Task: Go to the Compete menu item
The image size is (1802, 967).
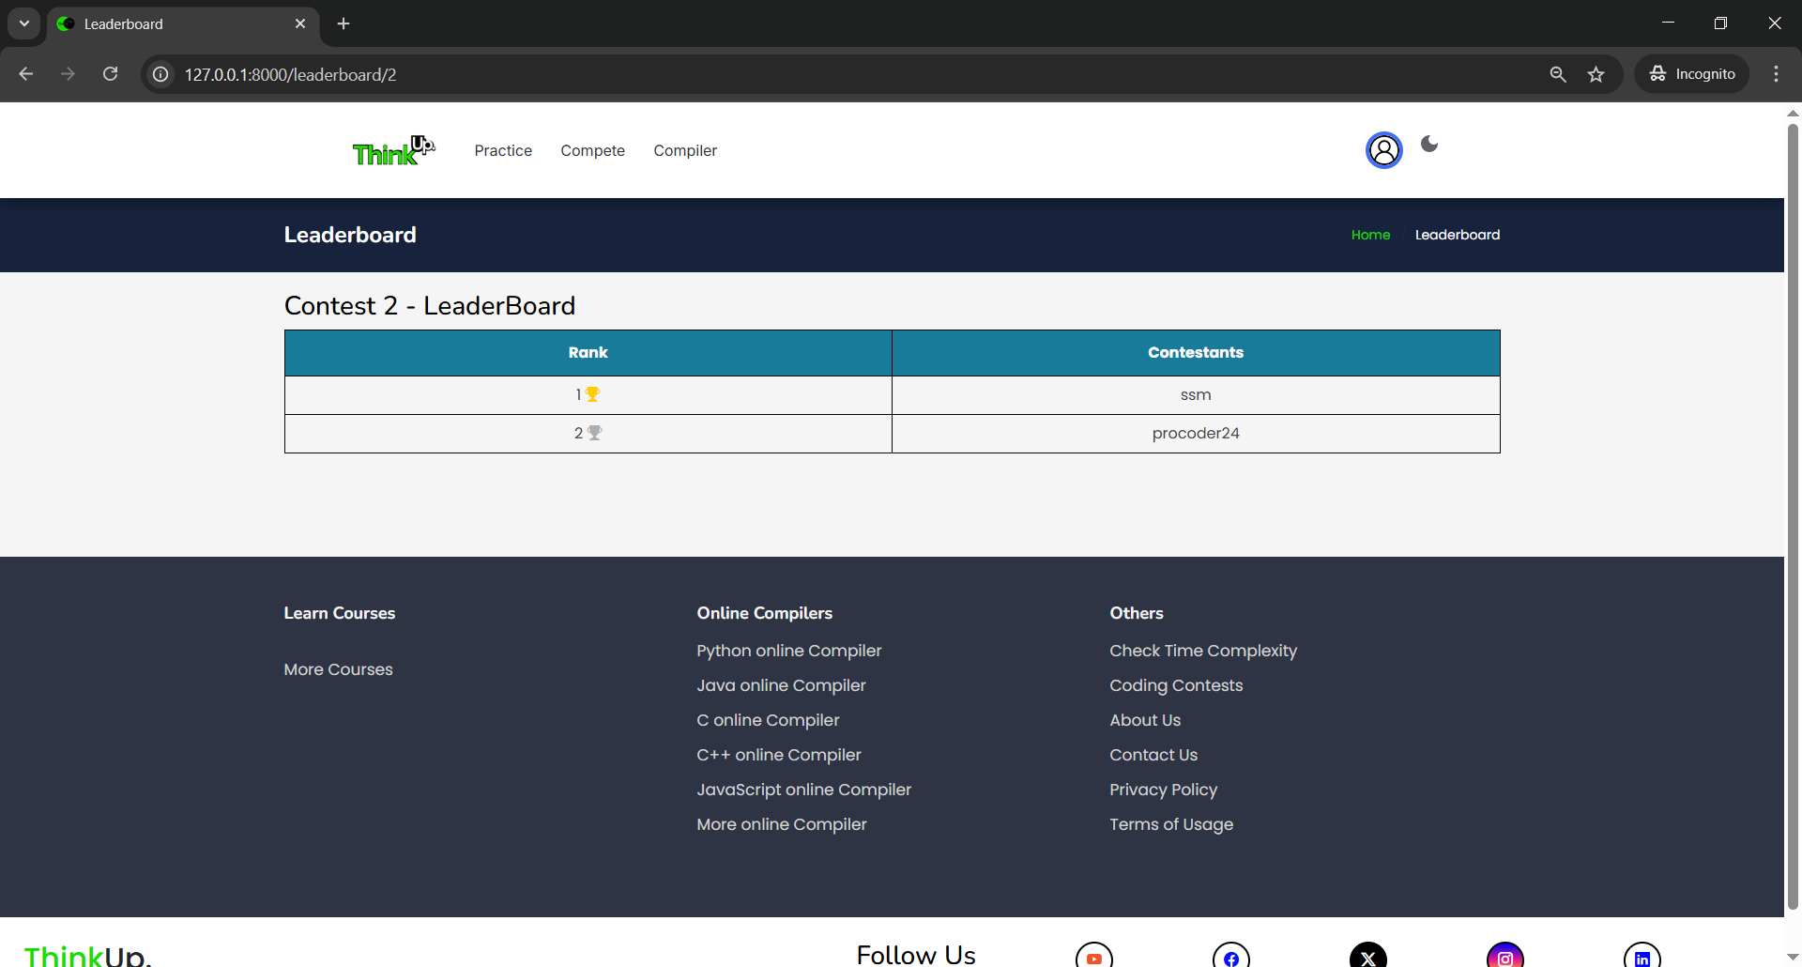Action: tap(592, 150)
